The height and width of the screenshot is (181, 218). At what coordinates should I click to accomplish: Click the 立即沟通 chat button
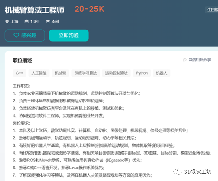point(69,36)
